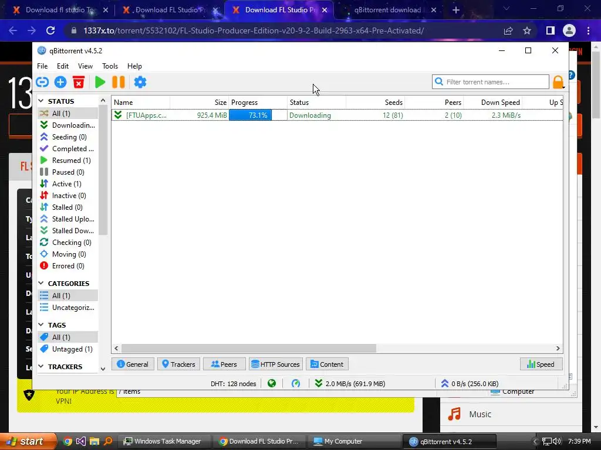Bookmark page with Chrome star icon
Screen dimensions: 601x450
[x=527, y=30]
